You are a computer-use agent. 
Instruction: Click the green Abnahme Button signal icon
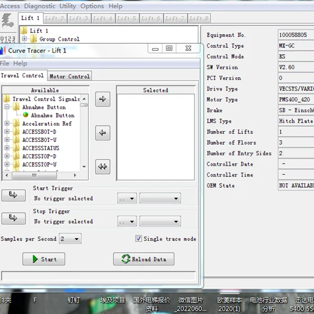tap(26, 115)
